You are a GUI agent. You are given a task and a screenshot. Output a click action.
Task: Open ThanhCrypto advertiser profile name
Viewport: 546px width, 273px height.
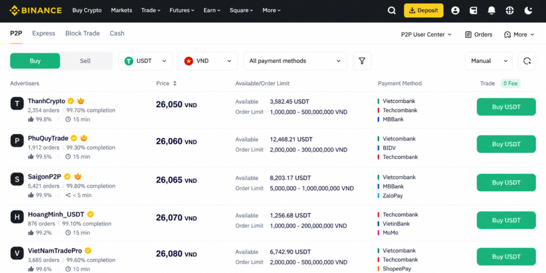click(x=47, y=101)
